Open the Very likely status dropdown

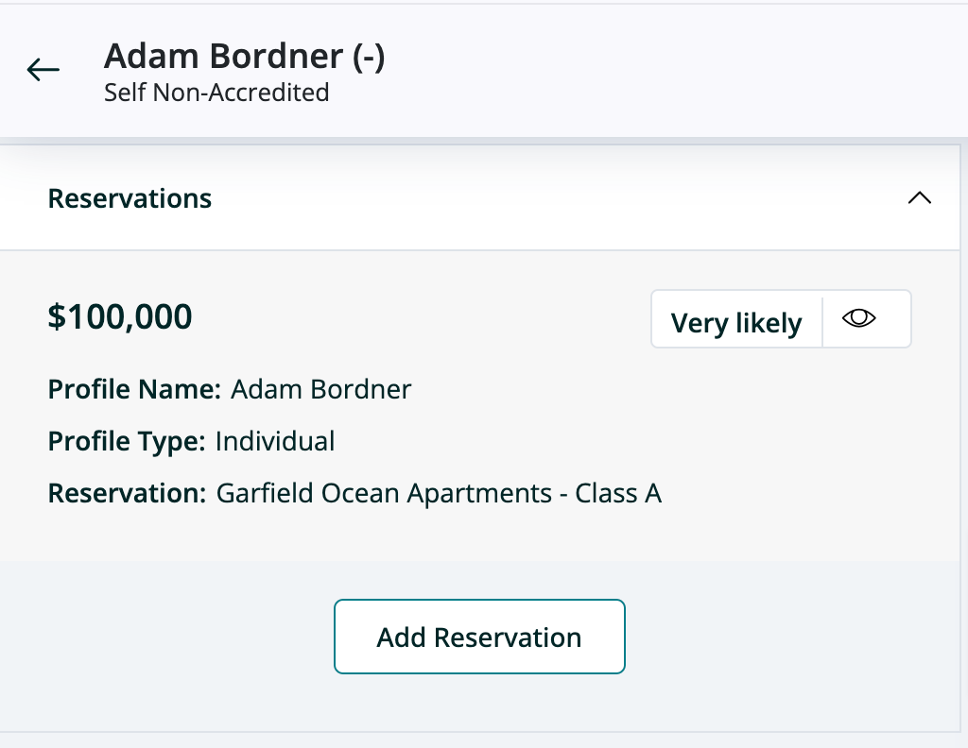735,323
